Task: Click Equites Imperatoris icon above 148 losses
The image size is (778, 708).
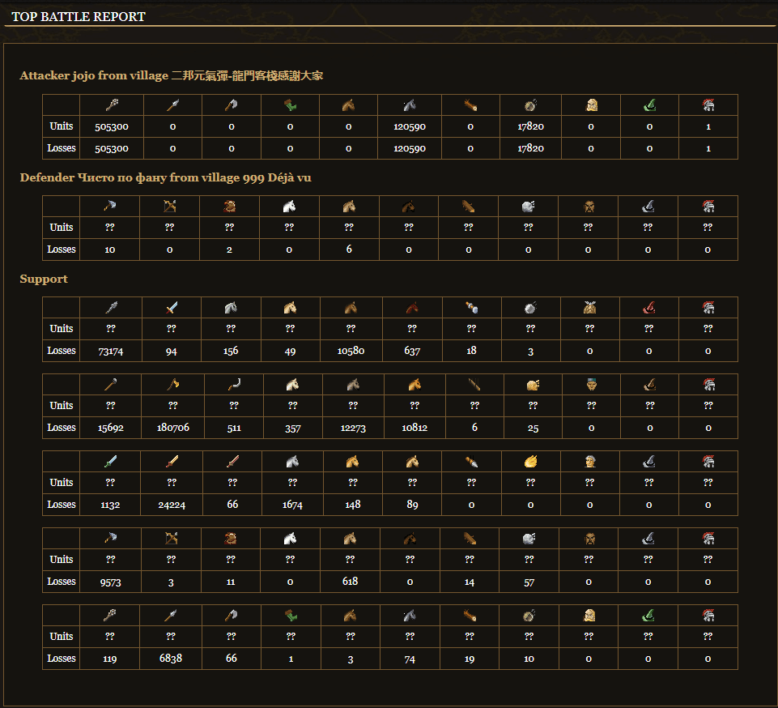Action: [x=352, y=462]
